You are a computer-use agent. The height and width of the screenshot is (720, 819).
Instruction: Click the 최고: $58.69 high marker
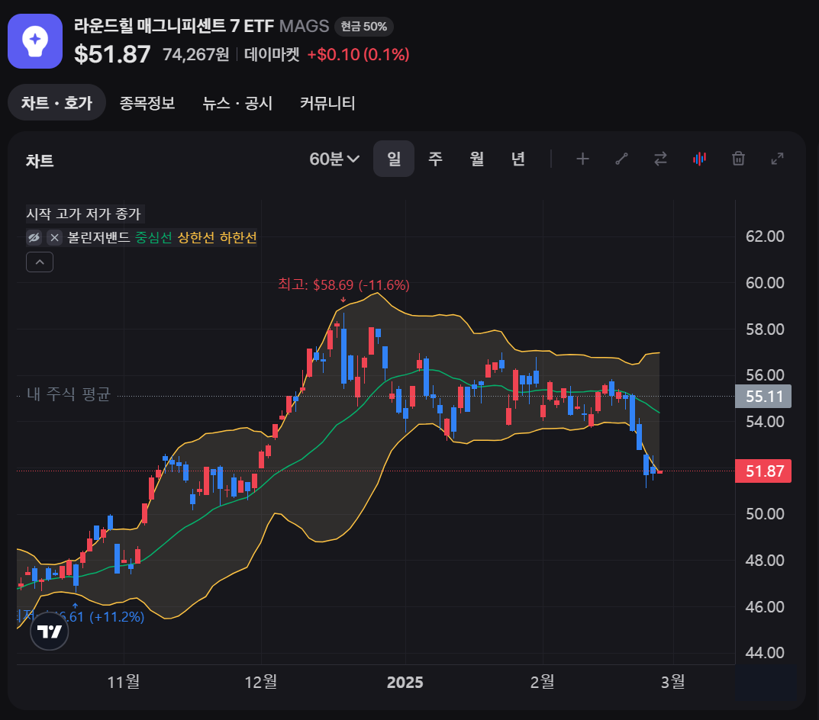pos(343,285)
